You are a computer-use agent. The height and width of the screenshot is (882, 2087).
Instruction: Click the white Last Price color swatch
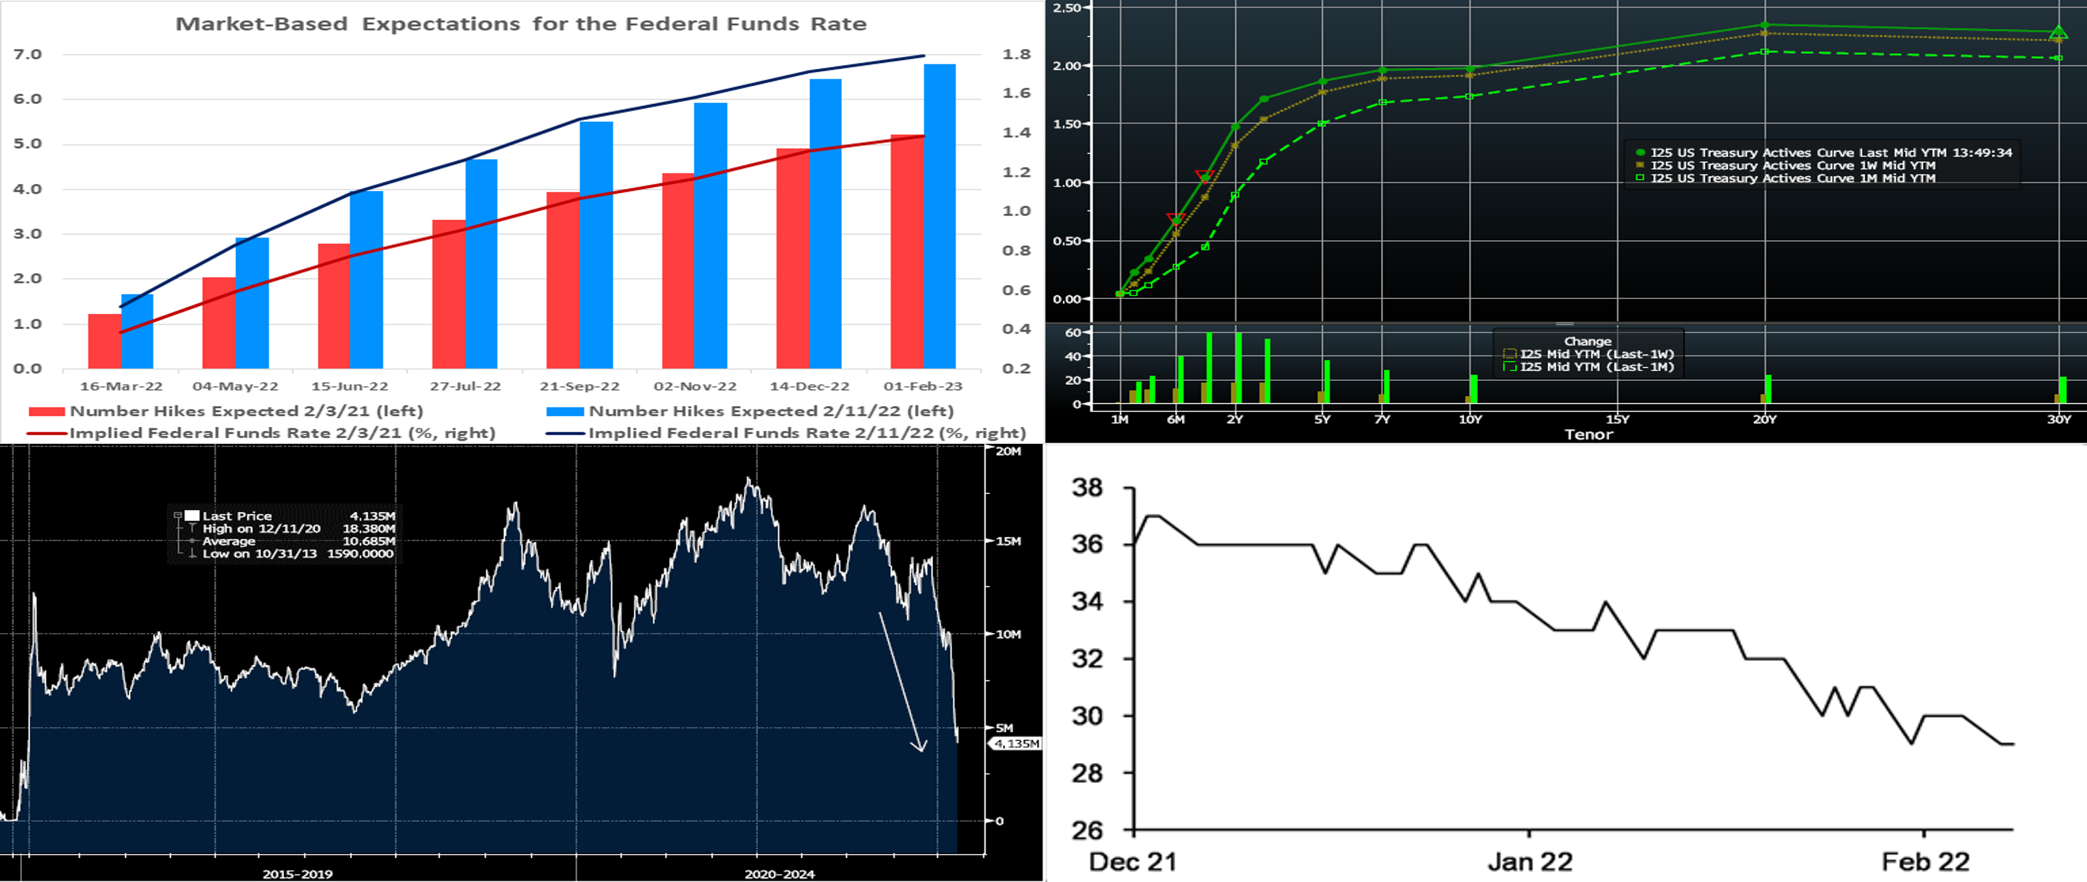(192, 515)
